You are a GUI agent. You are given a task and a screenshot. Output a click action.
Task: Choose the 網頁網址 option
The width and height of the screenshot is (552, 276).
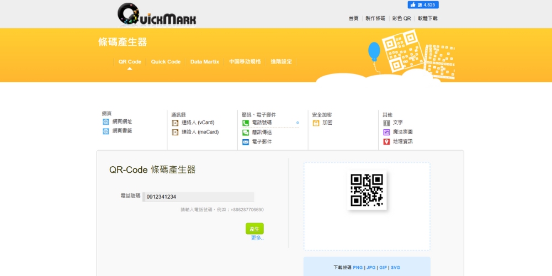[122, 121]
